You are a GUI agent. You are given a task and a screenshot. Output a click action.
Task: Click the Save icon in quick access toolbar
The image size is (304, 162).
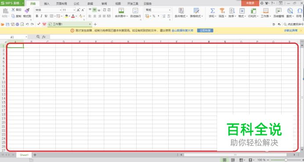(x=7, y=25)
